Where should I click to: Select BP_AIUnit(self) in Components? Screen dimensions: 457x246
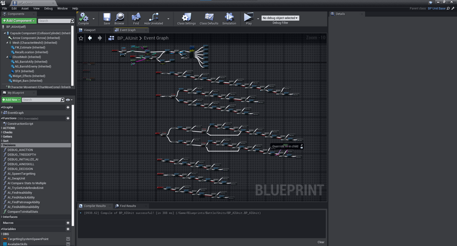coord(16,27)
